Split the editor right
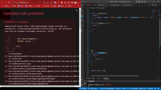161x90 pixels. pyautogui.click(x=156, y=5)
